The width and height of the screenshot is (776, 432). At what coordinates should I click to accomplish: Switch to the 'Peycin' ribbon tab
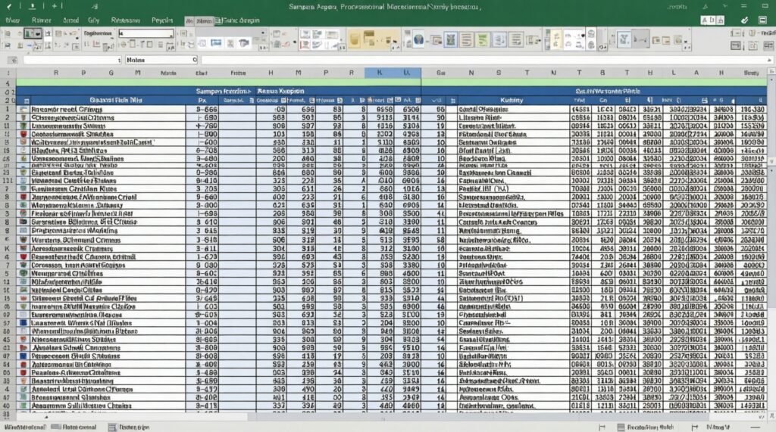click(163, 21)
